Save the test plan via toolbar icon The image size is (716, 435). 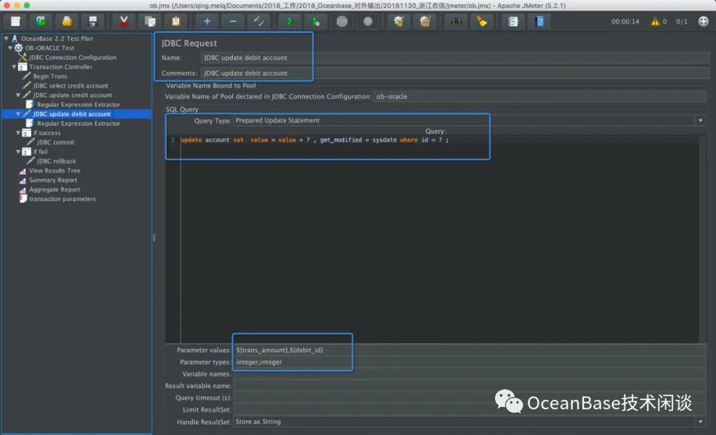pyautogui.click(x=93, y=21)
